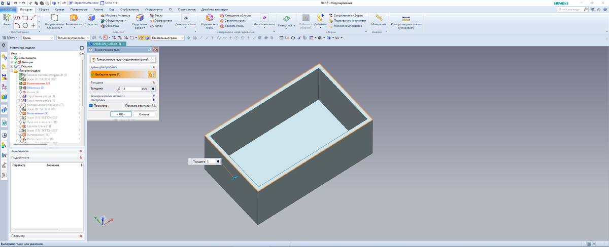Open the Измерение расстояния tool

(x=405, y=21)
